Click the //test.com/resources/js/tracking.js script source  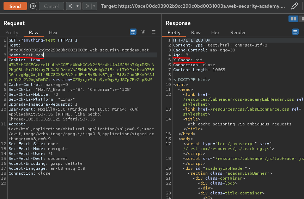pos(226,149)
